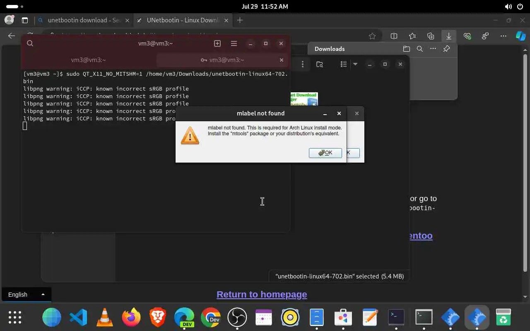Open the browser profile avatar
Screen dimensions: 530x331
click(9, 20)
